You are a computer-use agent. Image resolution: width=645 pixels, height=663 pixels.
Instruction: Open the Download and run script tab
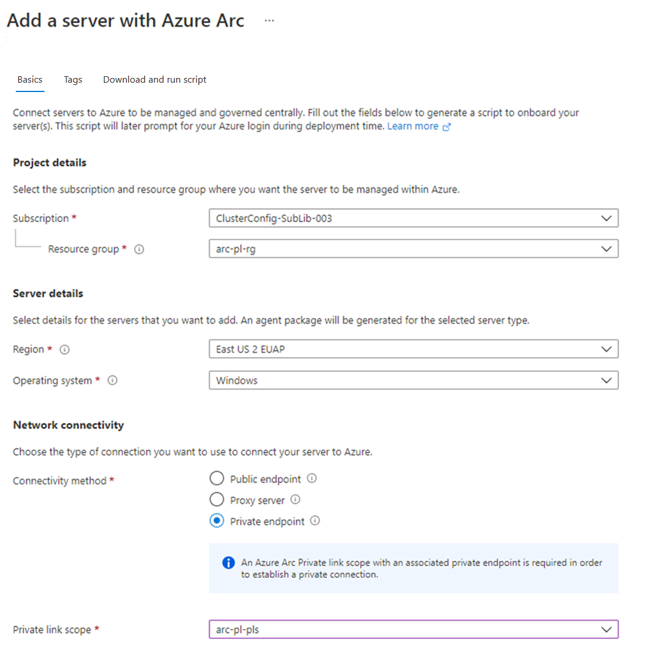(x=154, y=79)
